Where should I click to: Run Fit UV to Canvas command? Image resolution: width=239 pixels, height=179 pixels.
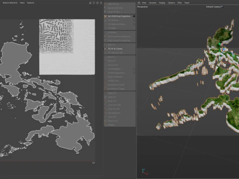pyautogui.click(x=119, y=49)
